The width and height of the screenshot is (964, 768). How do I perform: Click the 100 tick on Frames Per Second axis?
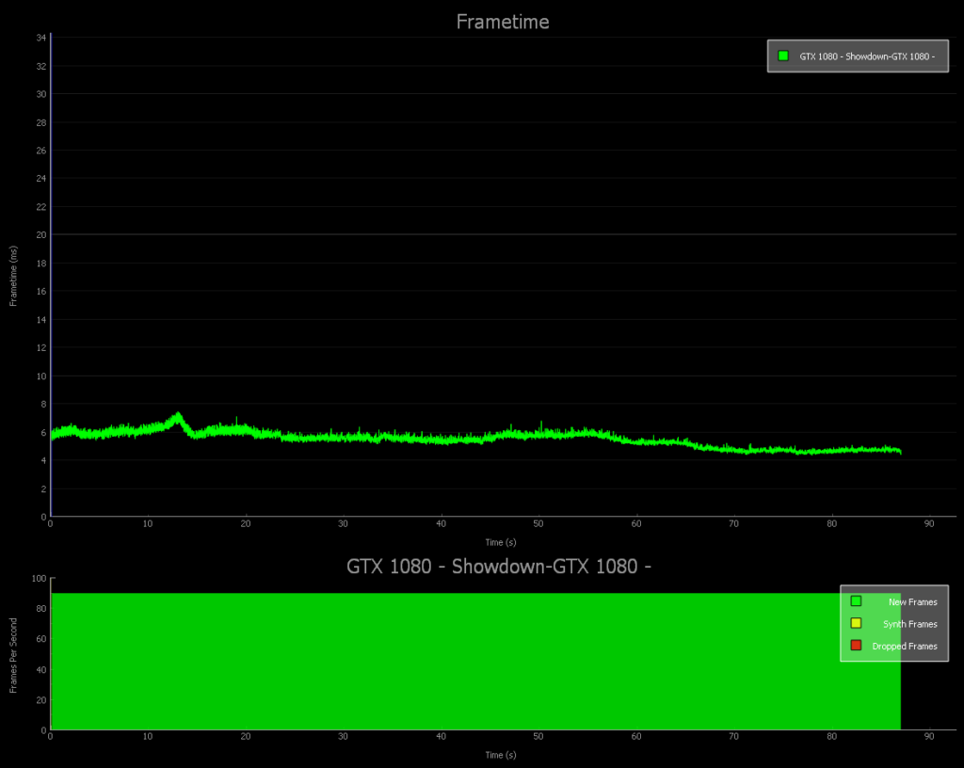(x=39, y=579)
